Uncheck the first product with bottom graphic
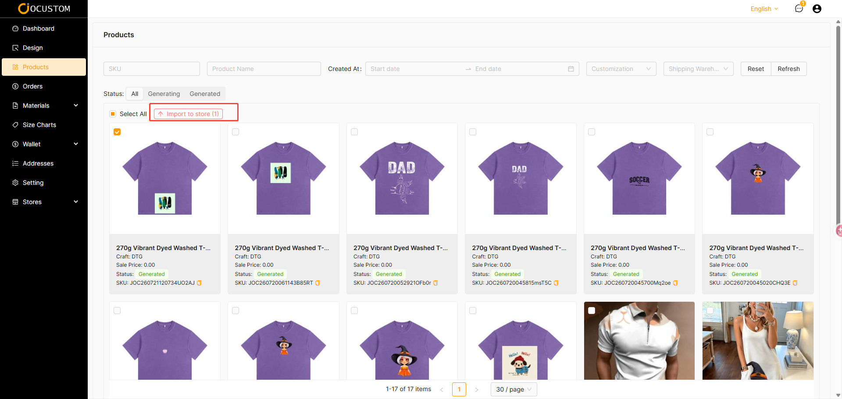Screen dimensions: 842x399 click(x=117, y=132)
